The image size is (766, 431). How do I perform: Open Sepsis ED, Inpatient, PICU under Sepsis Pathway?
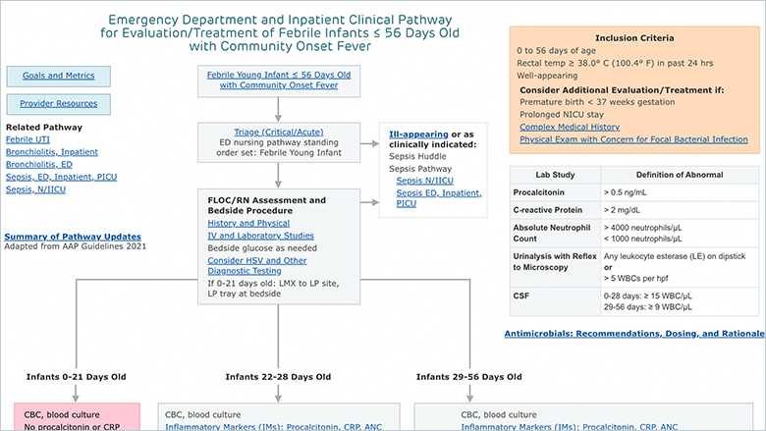[439, 198]
